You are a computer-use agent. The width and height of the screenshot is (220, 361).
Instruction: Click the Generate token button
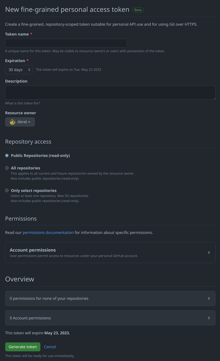(x=23, y=346)
